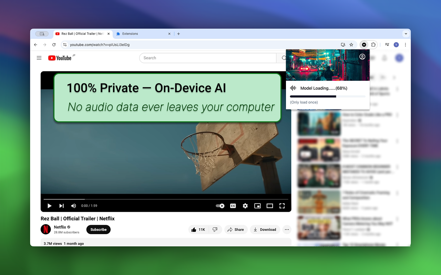Screen dimensions: 441x275
Task: Toggle closed captions CC
Action: pos(233,206)
